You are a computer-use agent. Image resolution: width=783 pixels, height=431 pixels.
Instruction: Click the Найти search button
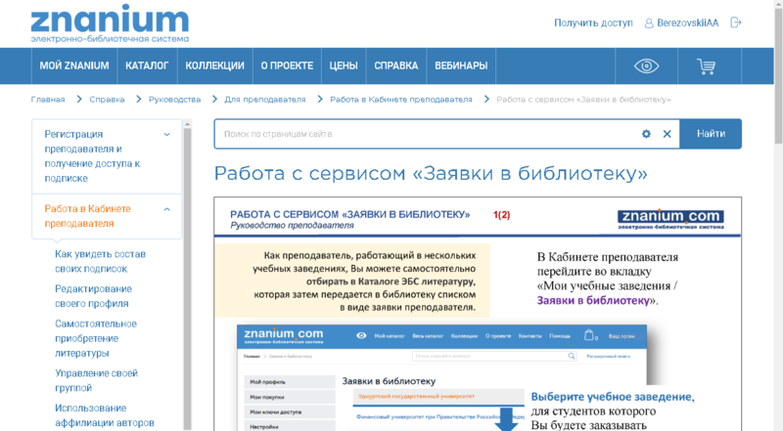[x=711, y=134]
